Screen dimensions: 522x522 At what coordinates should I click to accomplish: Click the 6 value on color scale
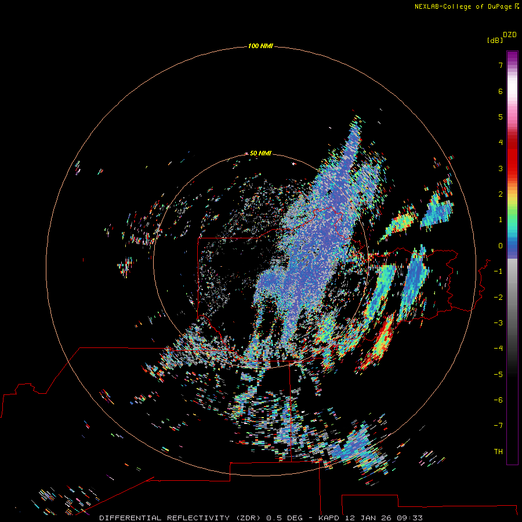(x=501, y=91)
